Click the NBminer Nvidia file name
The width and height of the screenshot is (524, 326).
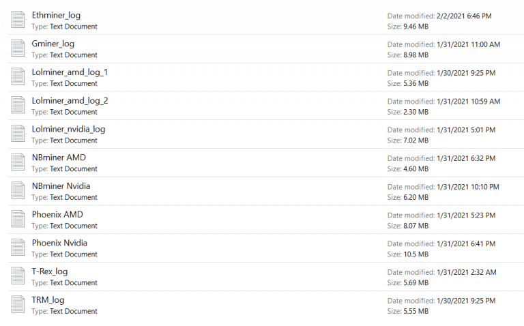click(61, 186)
